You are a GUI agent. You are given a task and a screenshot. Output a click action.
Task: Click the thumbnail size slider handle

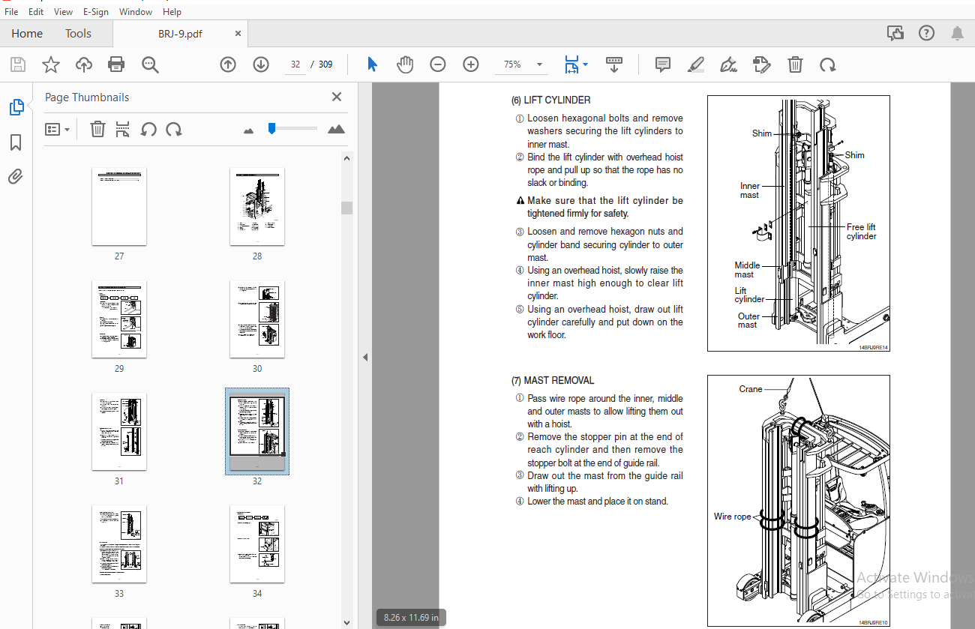pos(271,129)
